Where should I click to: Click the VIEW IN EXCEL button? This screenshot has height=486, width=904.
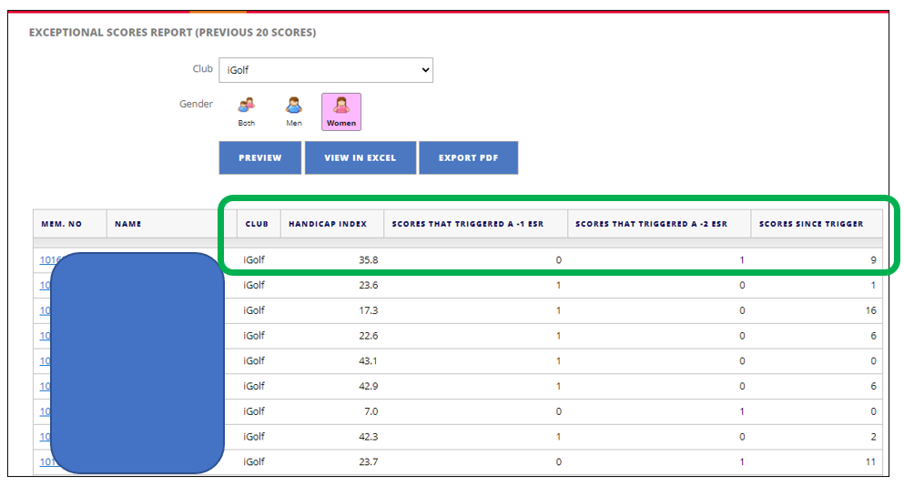(x=361, y=157)
